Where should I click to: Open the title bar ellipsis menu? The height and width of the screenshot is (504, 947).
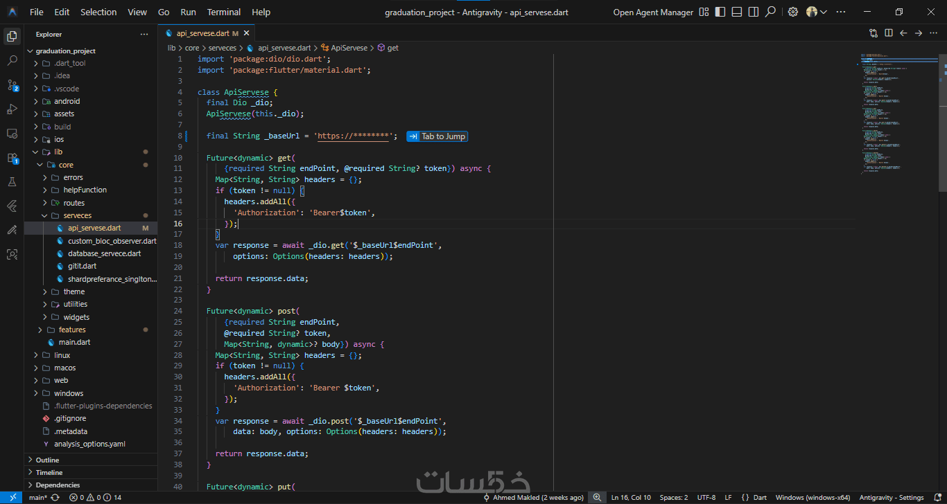pos(841,12)
